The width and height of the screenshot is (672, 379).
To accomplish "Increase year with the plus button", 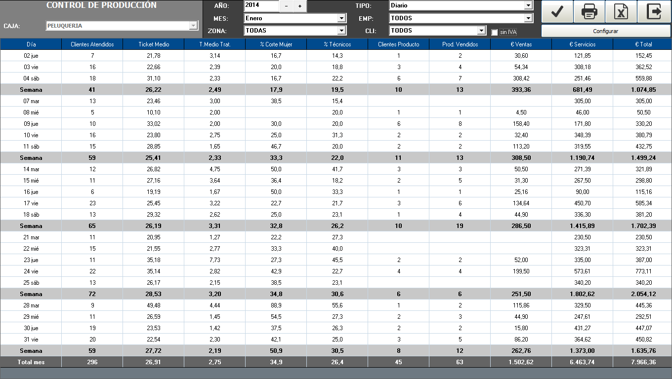I will click(x=300, y=6).
